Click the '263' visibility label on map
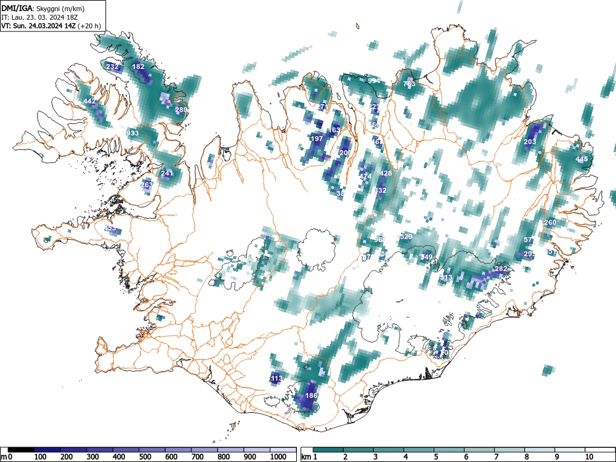This screenshot has width=616, height=462. coord(147,185)
